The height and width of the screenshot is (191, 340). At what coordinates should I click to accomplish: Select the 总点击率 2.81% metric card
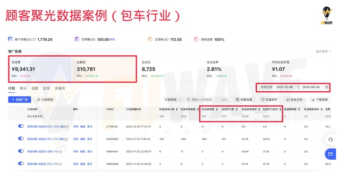click(x=235, y=69)
